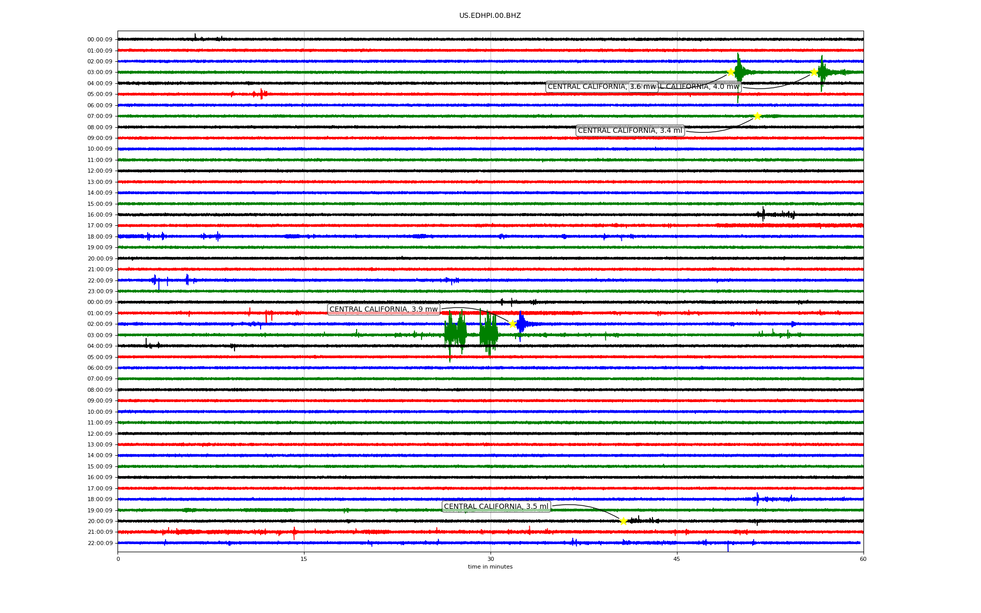Click the 45 minute tick label
This screenshot has height=613, width=981.
[676, 559]
